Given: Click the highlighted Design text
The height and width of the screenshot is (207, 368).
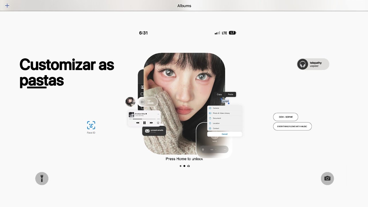Looking at the screenshot, I should (x=225, y=101).
